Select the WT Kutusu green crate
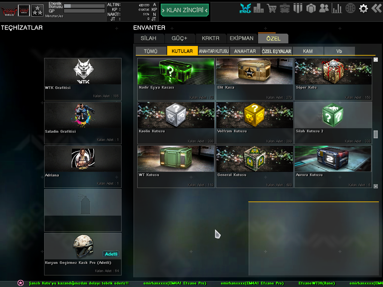The height and width of the screenshot is (287, 383). (176, 167)
